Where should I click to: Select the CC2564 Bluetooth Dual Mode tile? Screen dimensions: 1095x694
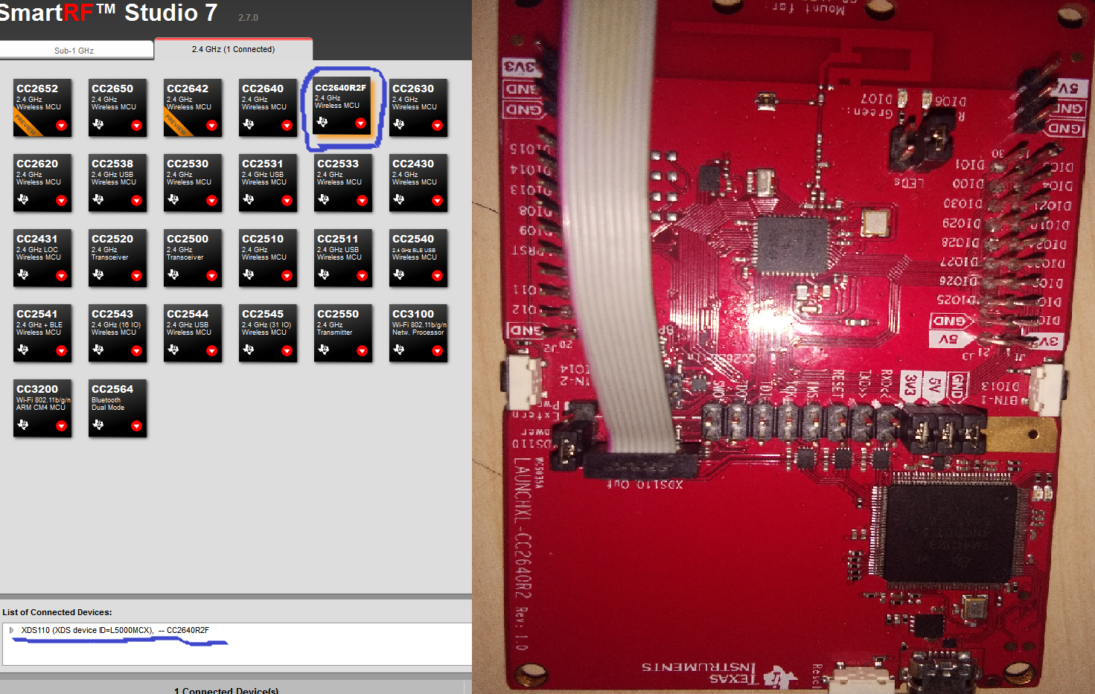point(118,408)
